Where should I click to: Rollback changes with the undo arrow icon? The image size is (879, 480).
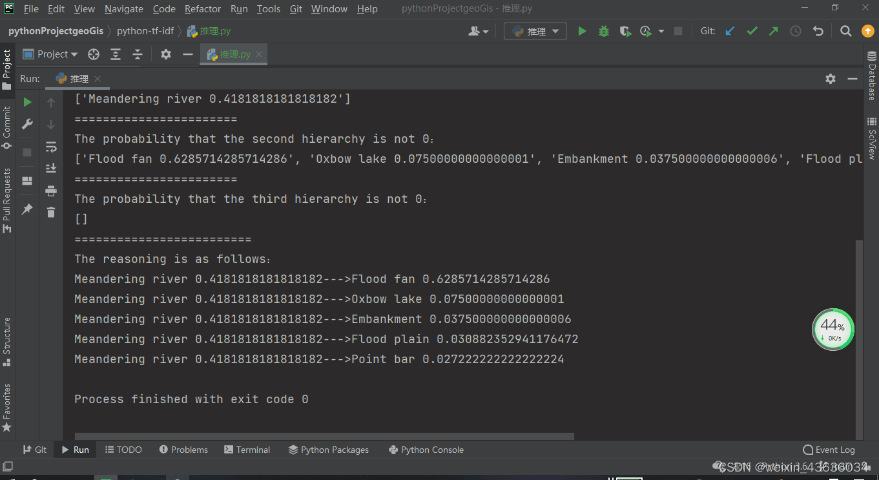click(x=818, y=31)
